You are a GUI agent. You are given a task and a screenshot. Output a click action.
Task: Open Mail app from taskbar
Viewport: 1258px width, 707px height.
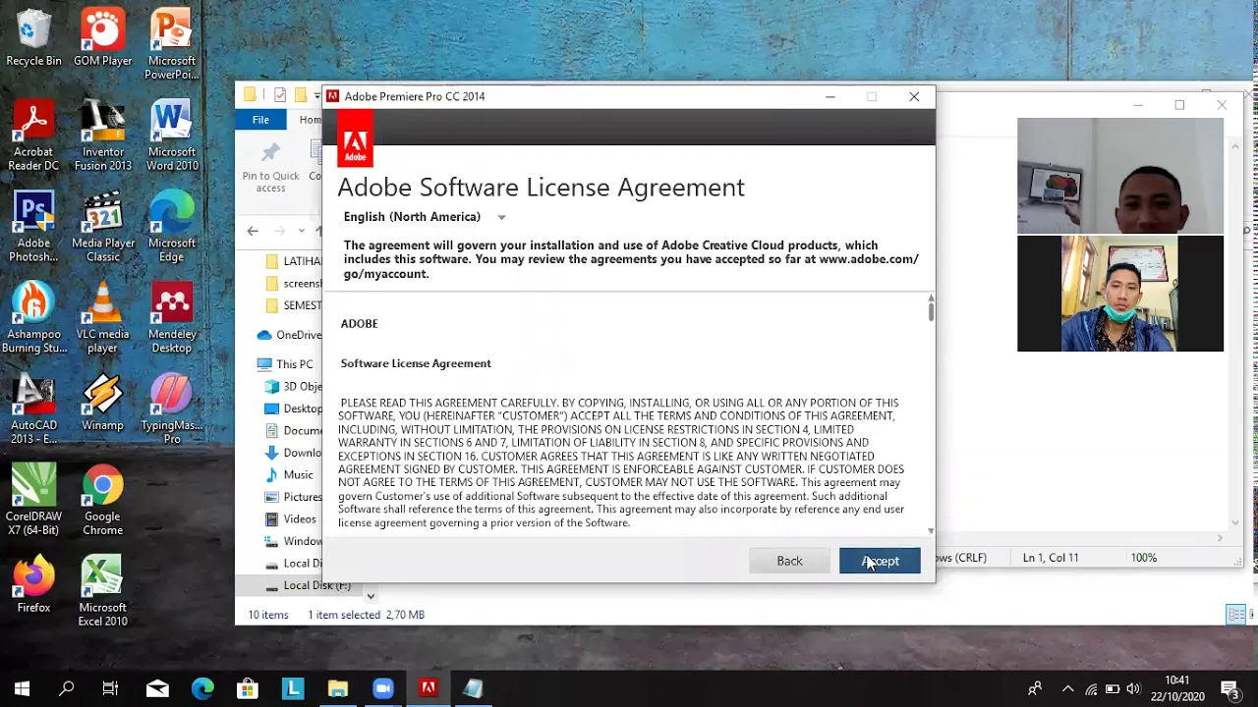[x=157, y=688]
